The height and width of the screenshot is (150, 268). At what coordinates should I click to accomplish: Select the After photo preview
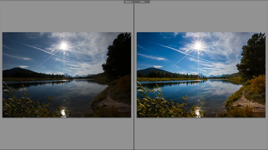(201, 75)
